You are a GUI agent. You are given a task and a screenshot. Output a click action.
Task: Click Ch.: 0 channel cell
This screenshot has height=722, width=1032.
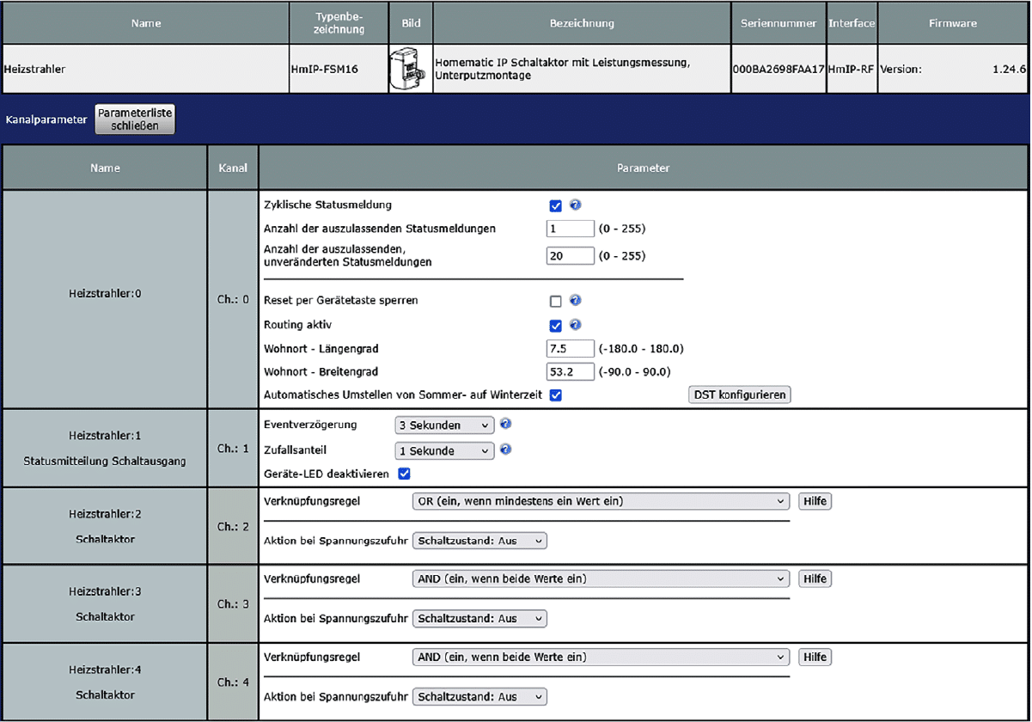(233, 299)
